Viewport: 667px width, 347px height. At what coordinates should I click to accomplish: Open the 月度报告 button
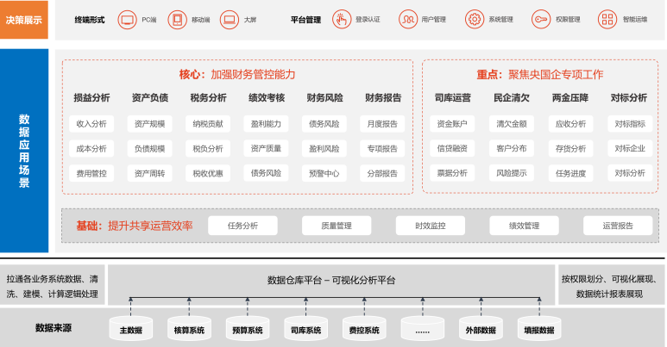[381, 124]
